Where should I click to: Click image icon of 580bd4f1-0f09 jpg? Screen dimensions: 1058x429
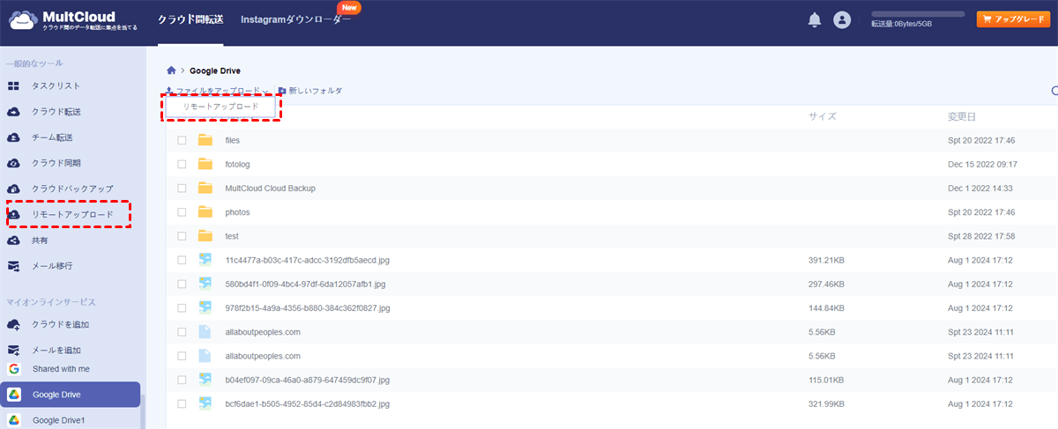pyautogui.click(x=205, y=284)
